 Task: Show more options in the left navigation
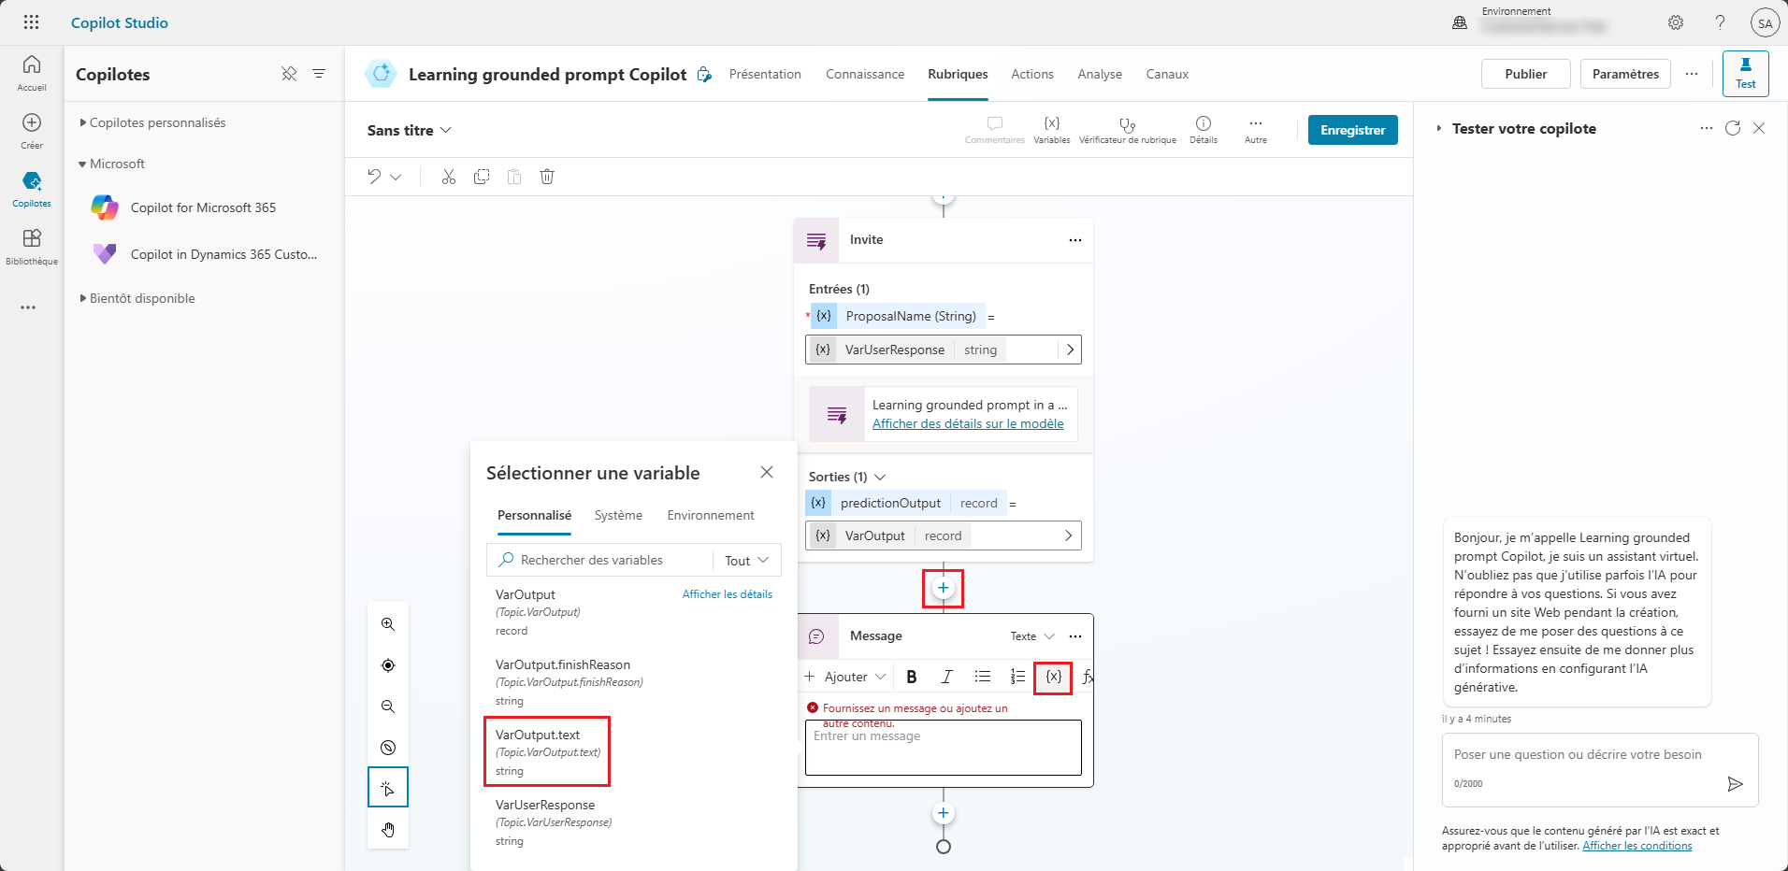29,307
